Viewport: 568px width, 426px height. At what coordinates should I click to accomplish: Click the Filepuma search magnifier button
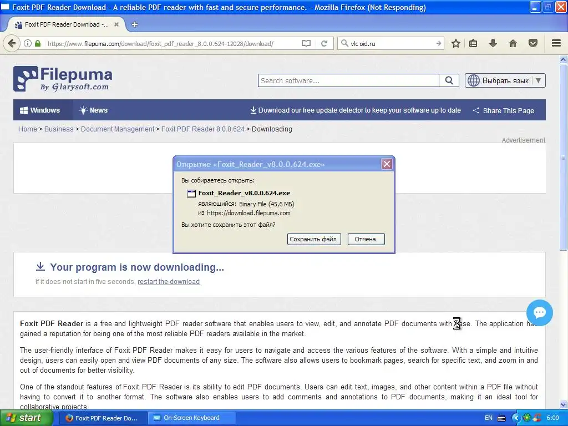point(449,80)
